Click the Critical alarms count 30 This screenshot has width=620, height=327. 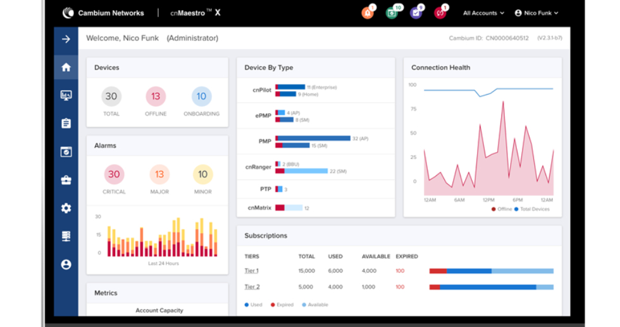(115, 174)
